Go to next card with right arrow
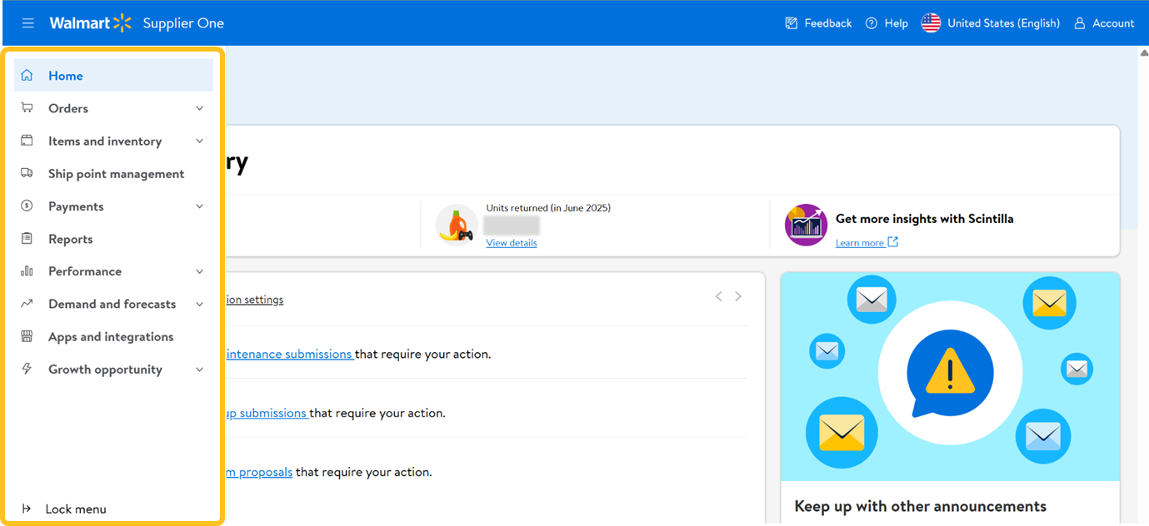The width and height of the screenshot is (1149, 526). click(x=738, y=296)
